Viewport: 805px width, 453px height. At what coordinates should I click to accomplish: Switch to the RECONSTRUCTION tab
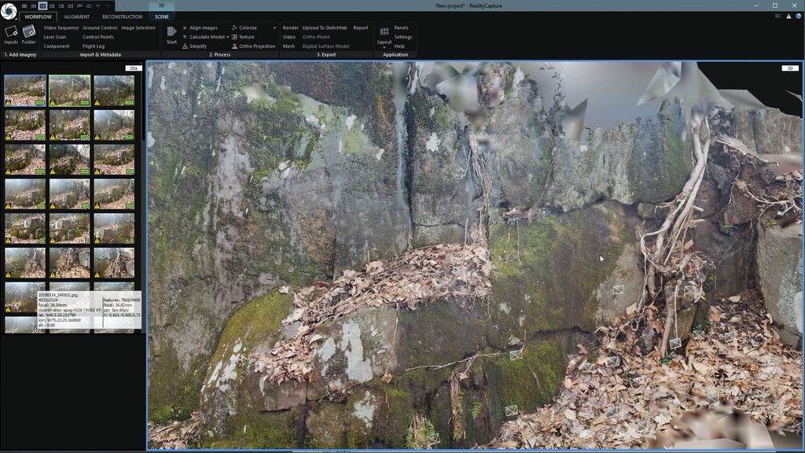(122, 16)
